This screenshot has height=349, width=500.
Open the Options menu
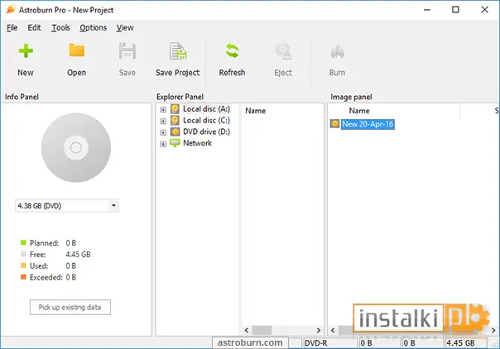click(x=93, y=27)
